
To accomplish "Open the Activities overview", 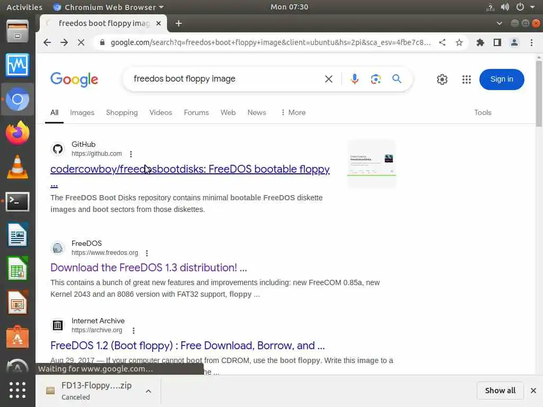I will click(24, 7).
